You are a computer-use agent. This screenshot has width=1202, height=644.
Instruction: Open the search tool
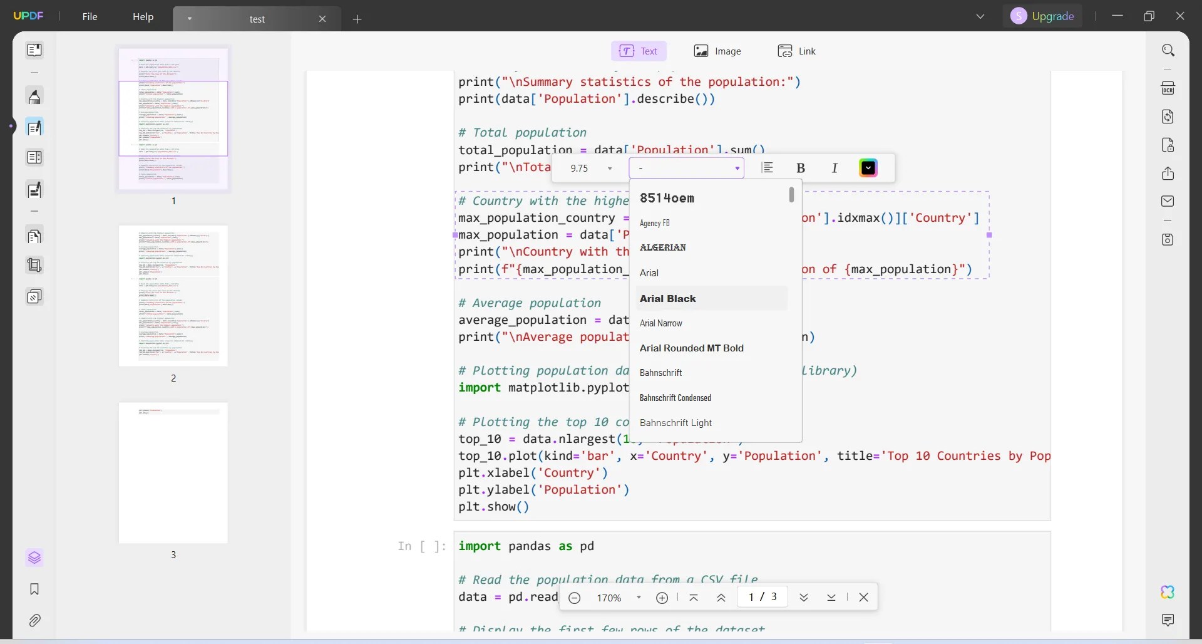point(1169,49)
